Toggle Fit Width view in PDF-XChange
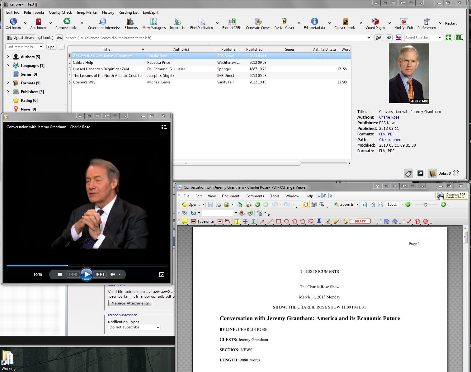The height and width of the screenshot is (372, 471). pyautogui.click(x=380, y=205)
